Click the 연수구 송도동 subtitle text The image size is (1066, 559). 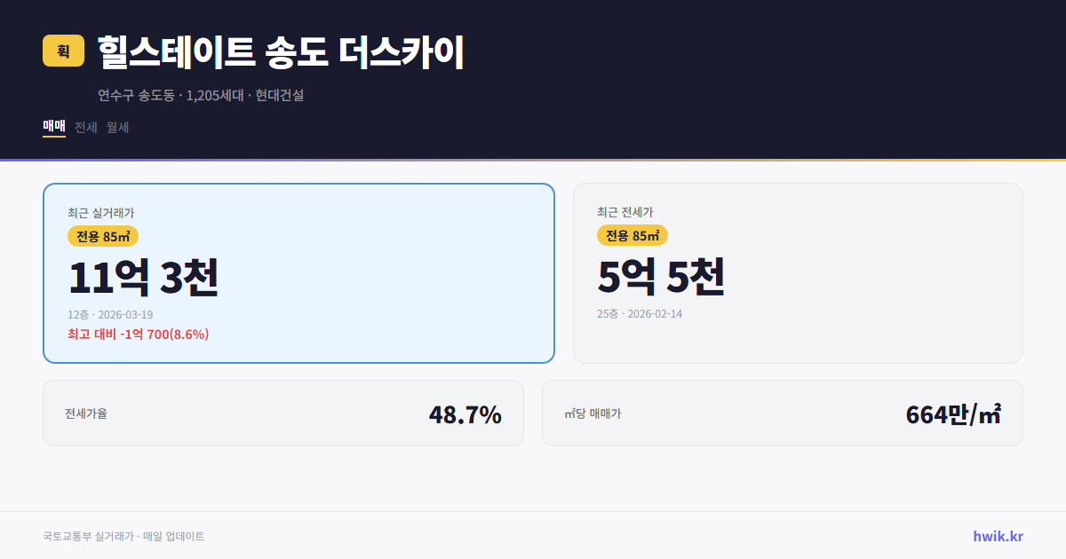click(x=200, y=95)
